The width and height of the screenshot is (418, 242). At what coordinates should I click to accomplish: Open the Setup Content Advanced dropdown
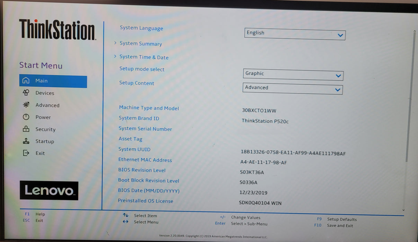[x=293, y=89]
